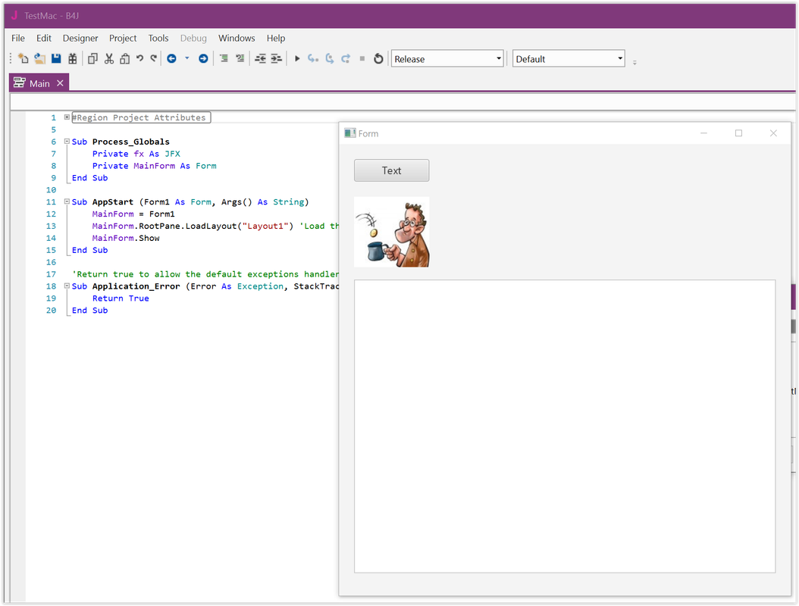Open the Default configuration dropdown
Viewport: 799px width, 606px height.
619,58
